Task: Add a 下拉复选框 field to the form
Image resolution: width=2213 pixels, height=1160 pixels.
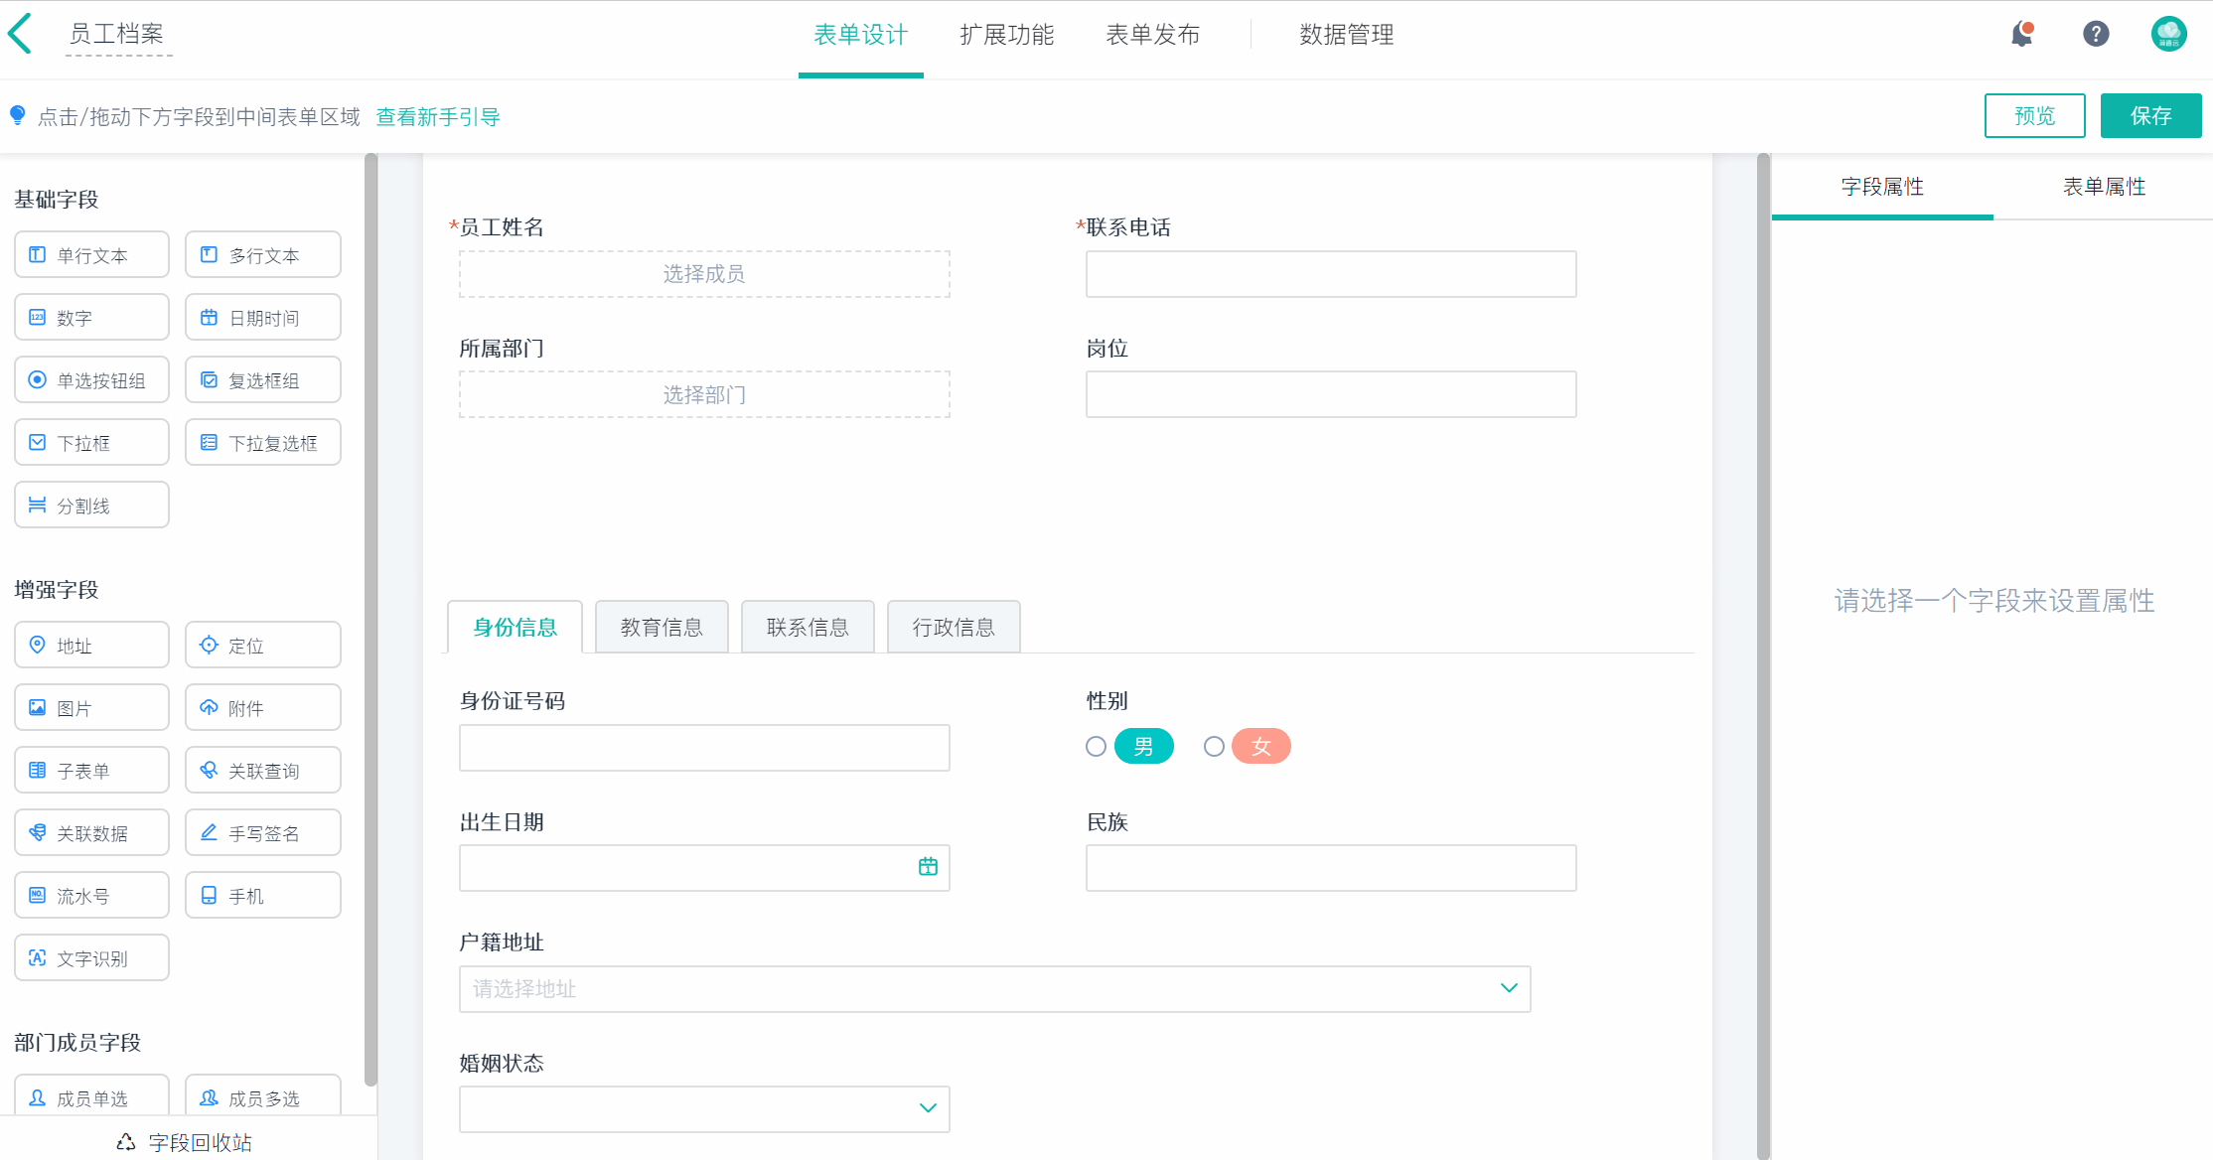Action: 262,442
